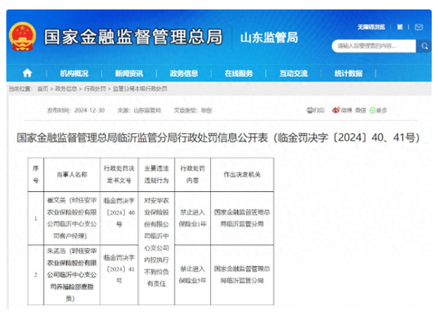Open the 互动交流 menu
438x324 pixels.
(x=294, y=73)
